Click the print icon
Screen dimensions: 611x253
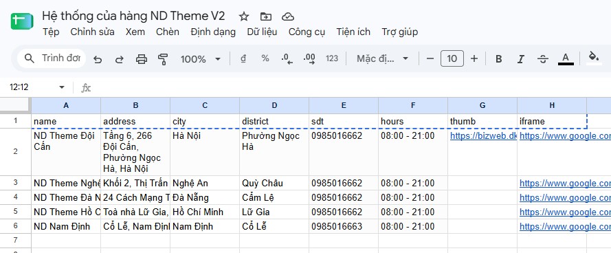(x=141, y=59)
